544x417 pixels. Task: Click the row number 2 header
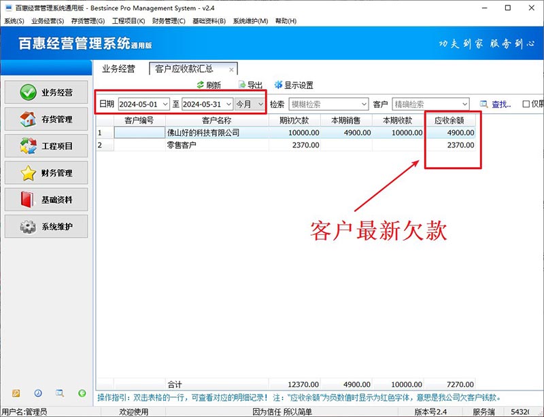[x=105, y=145]
